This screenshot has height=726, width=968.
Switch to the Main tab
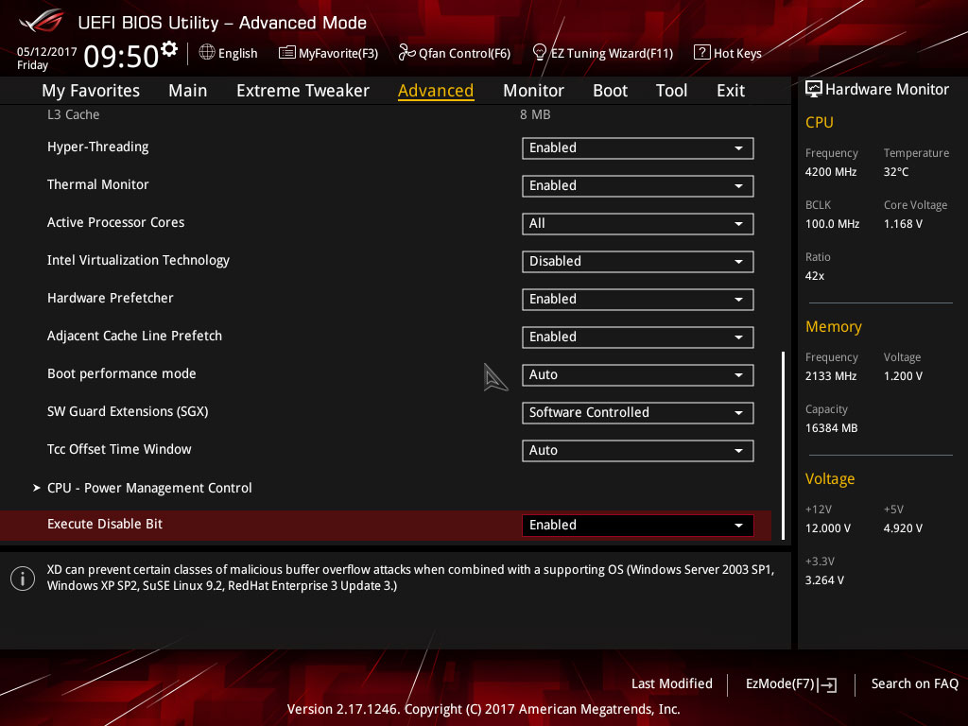coord(188,91)
